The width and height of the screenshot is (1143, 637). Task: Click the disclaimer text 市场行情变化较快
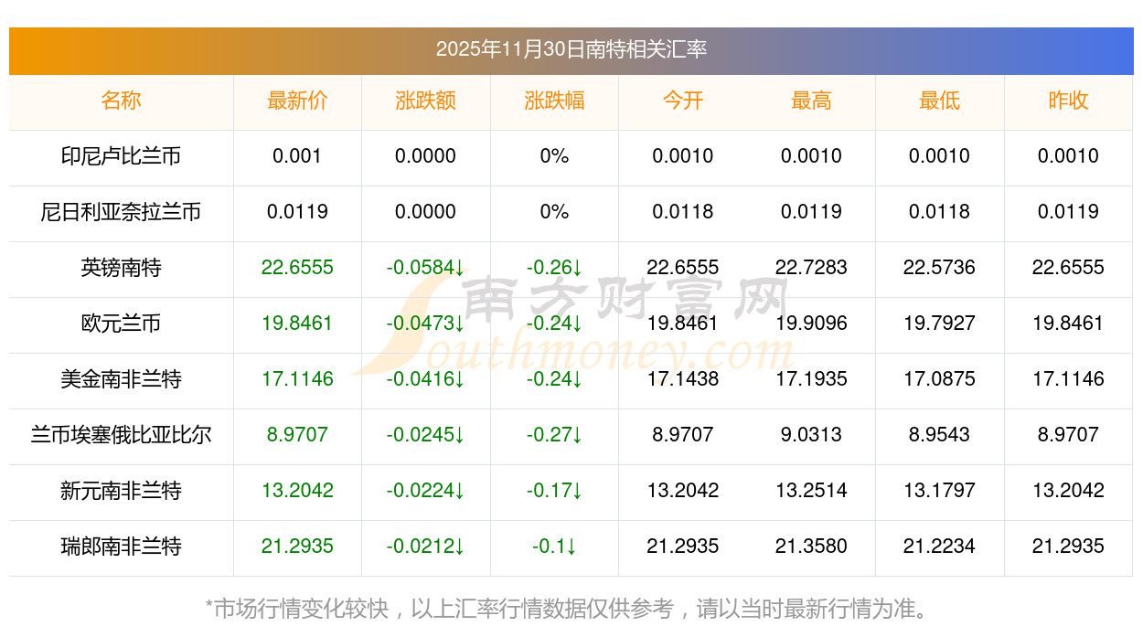click(301, 609)
